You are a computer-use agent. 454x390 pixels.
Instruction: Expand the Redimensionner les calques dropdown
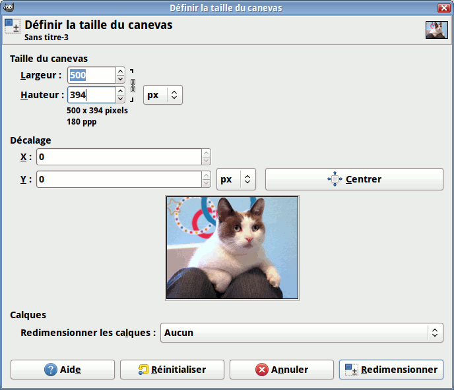[301, 333]
